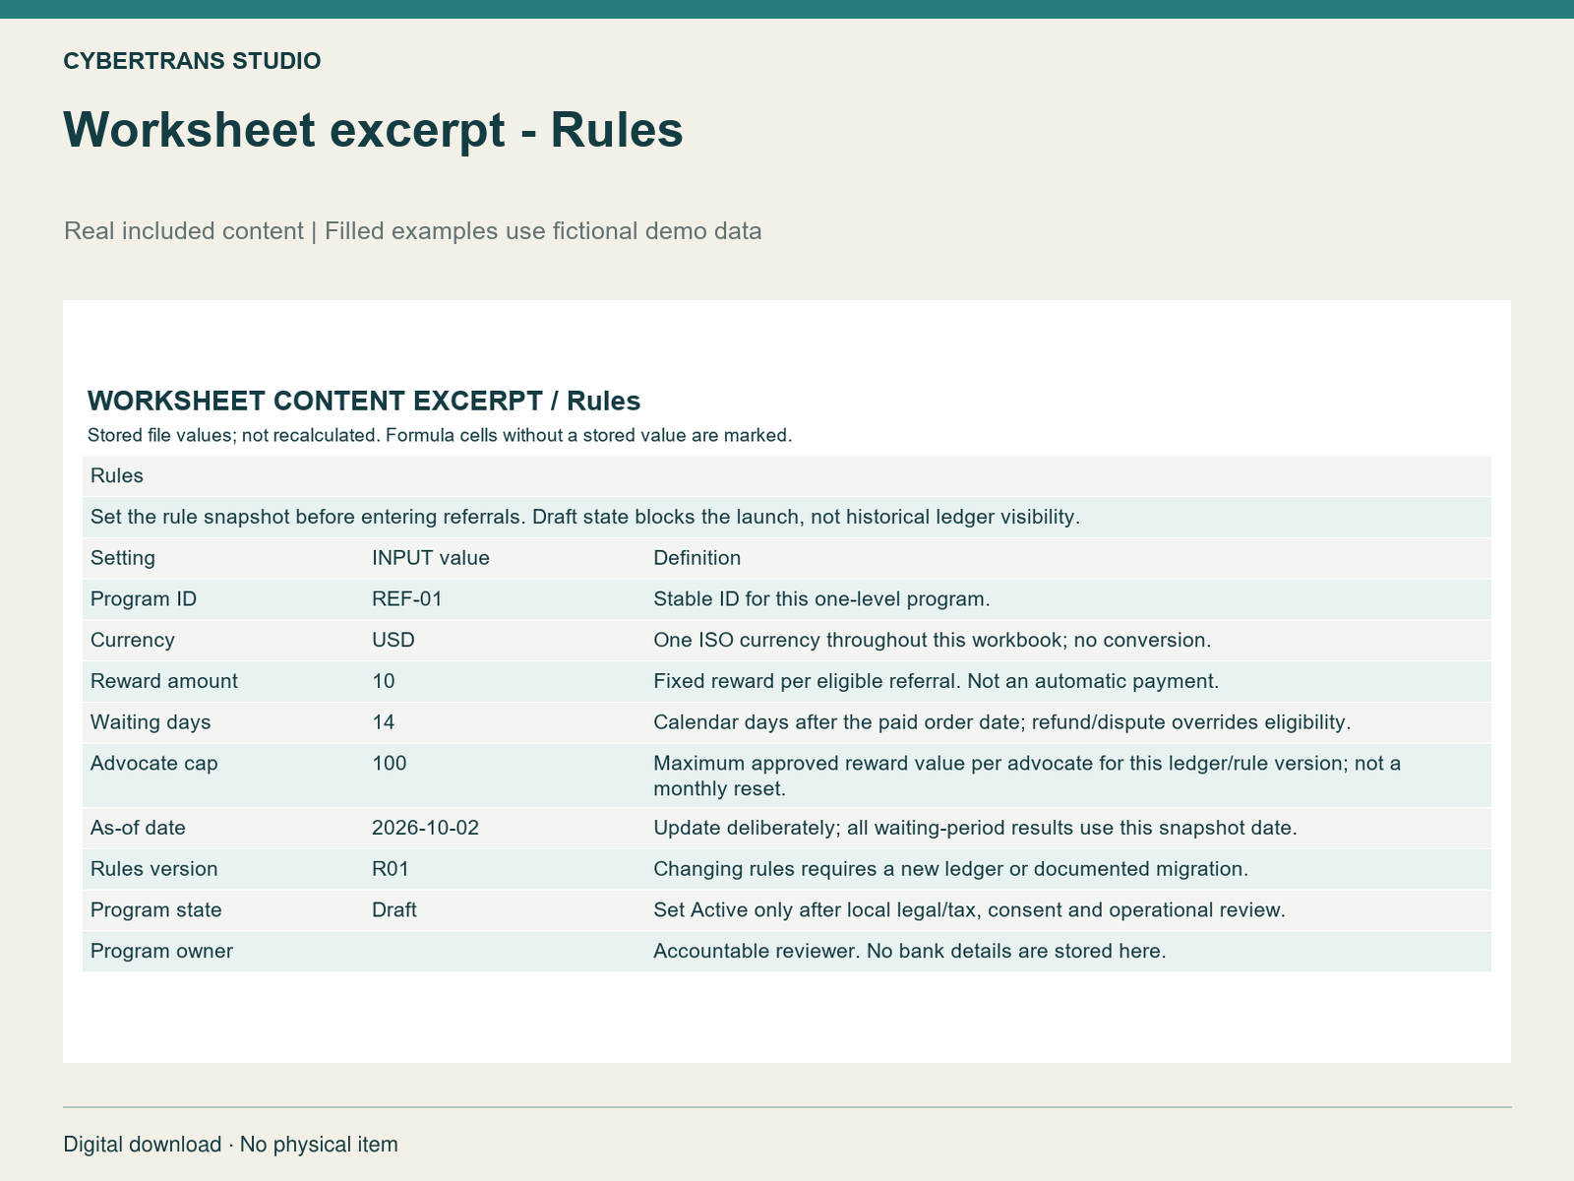Click the 'Rules version' setting cell
The width and height of the screenshot is (1574, 1181).
click(223, 869)
